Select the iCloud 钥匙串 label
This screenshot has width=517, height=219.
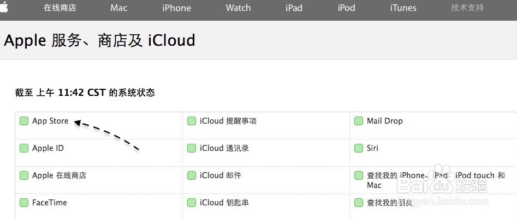click(224, 203)
